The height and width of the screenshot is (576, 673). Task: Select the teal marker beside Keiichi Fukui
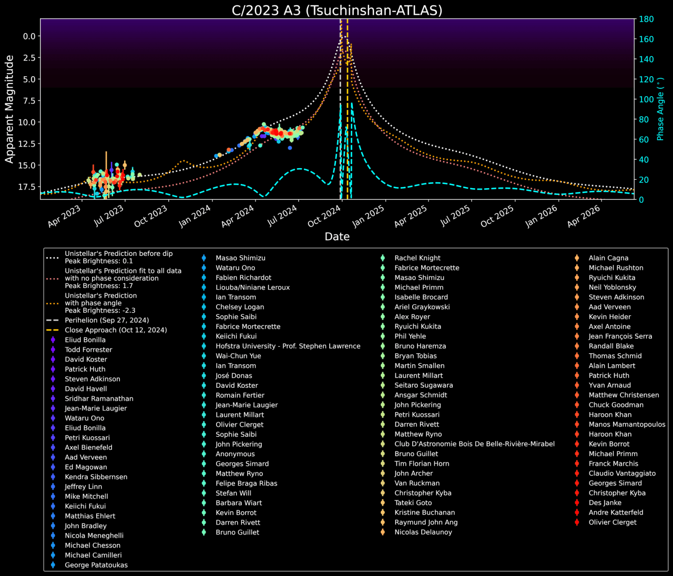203,336
